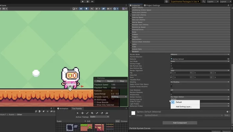Toggle scene audio speaker icon
This screenshot has width=233, height=132.
tap(92, 9)
